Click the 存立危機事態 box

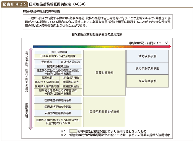(x=147, y=81)
